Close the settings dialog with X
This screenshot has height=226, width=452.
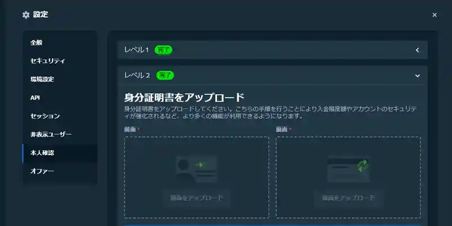(x=434, y=15)
